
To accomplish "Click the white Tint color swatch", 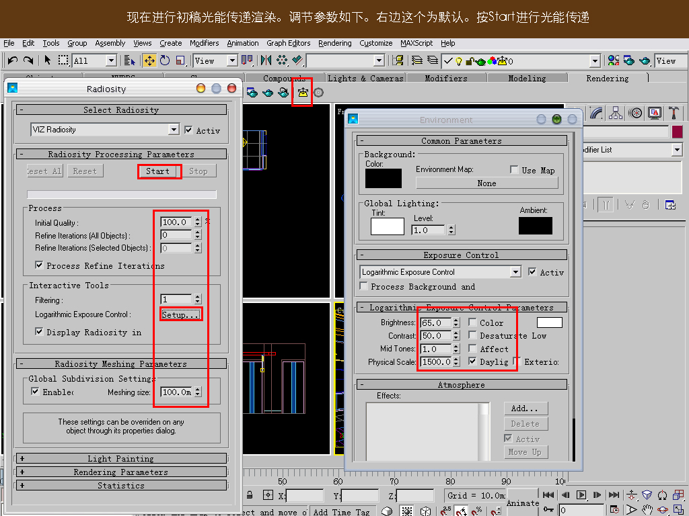I will click(387, 226).
